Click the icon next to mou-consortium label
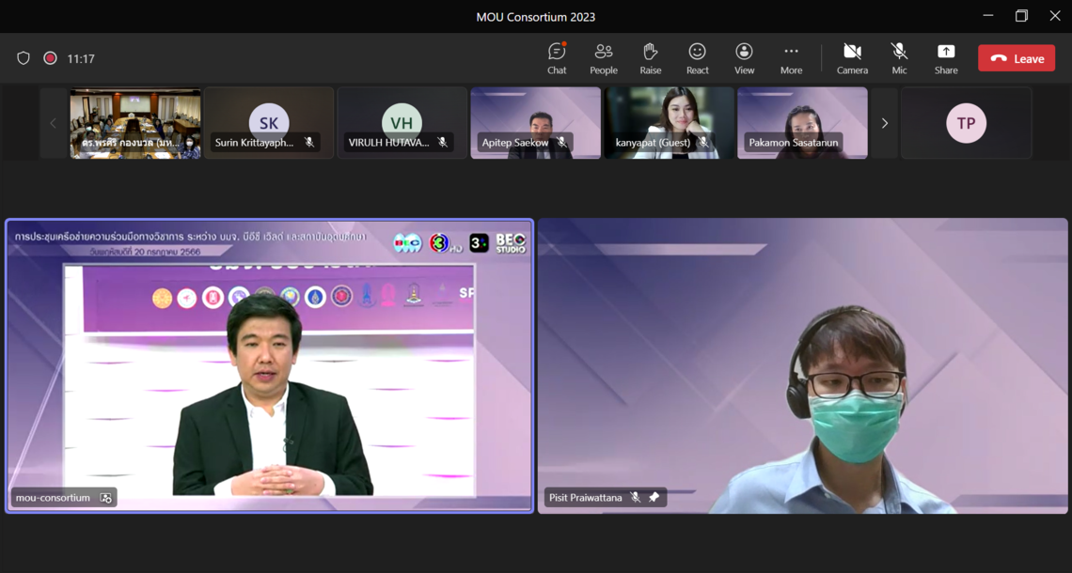1072x573 pixels. 106,498
